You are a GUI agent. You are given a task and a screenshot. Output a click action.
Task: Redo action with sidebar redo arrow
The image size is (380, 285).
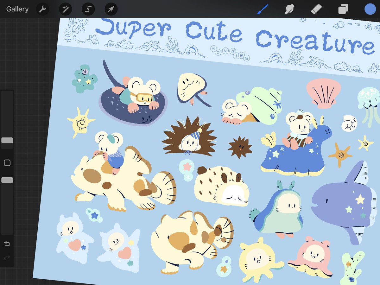[x=7, y=258]
